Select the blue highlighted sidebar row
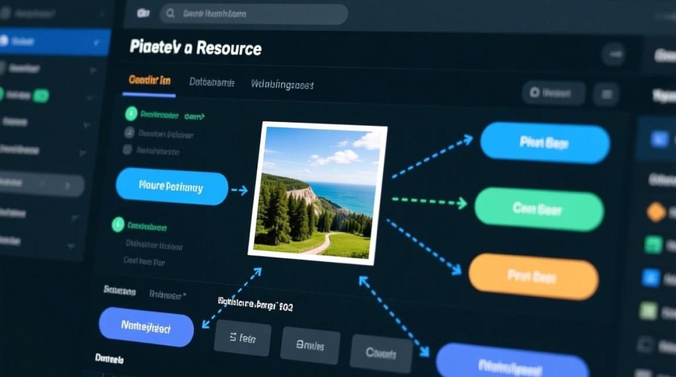The height and width of the screenshot is (377, 676). [x=54, y=42]
